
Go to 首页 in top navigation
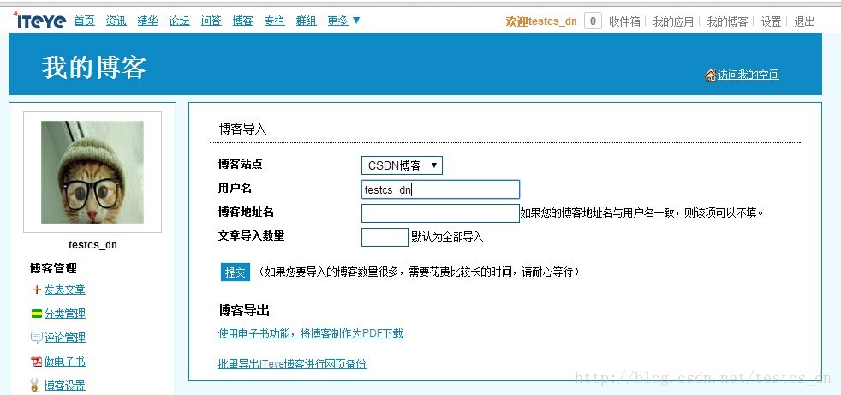84,21
